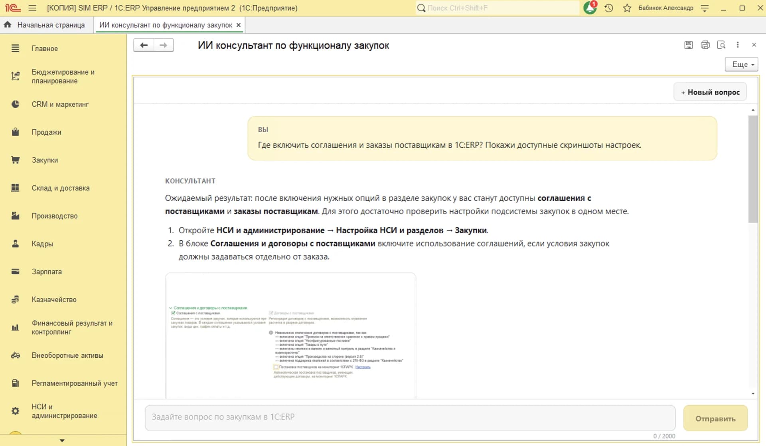Open the three-dot options menu
Image resolution: width=766 pixels, height=446 pixels.
coord(738,45)
